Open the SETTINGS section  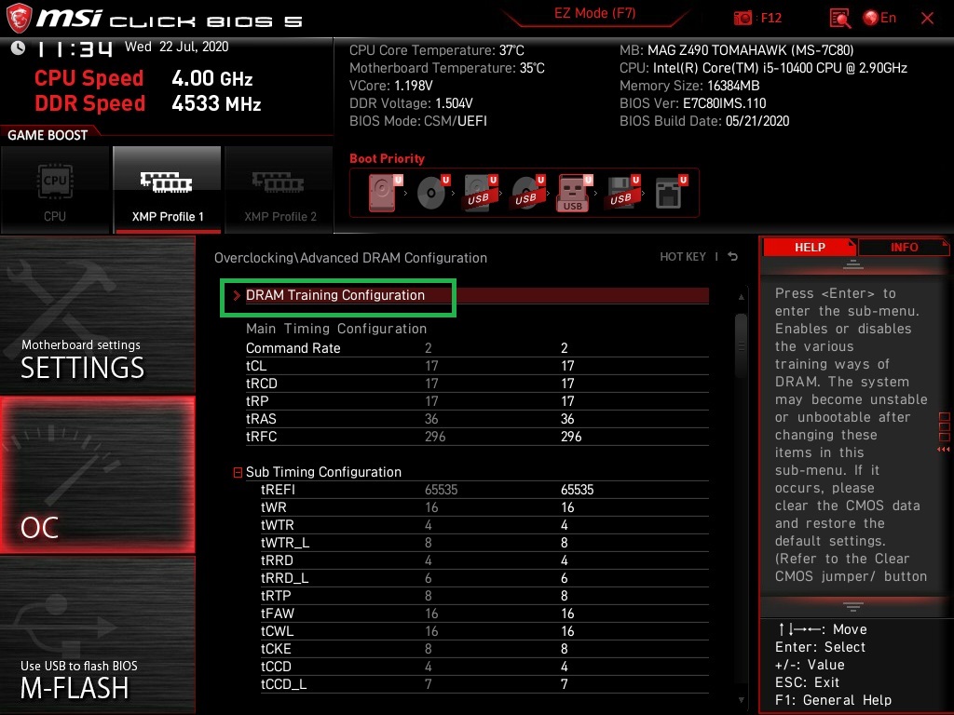pyautogui.click(x=97, y=315)
